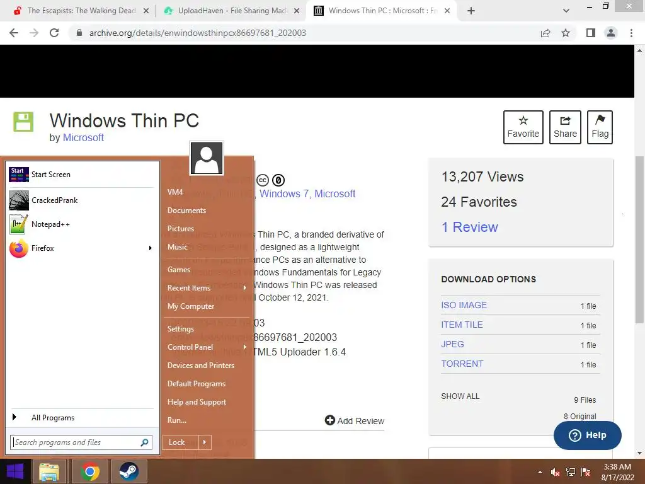Click the network tray icon
The image size is (645, 484).
coord(571,472)
